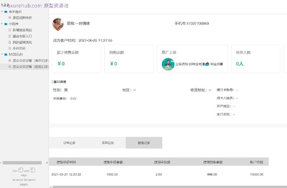
Task: Click the 1000.00 amount cell
Action: coord(112,174)
